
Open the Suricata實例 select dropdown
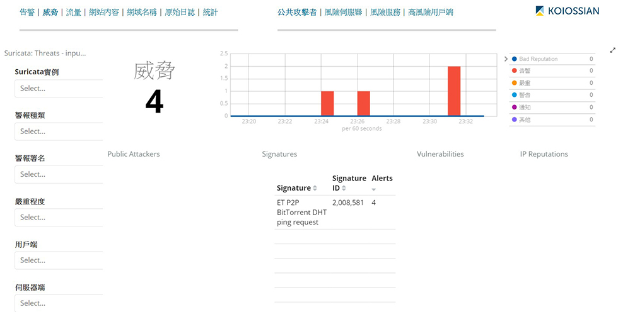click(x=59, y=89)
